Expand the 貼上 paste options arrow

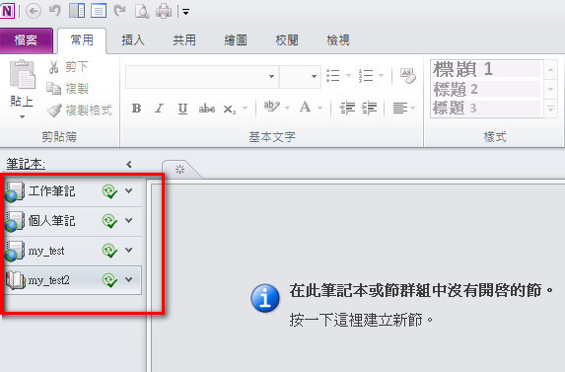click(x=23, y=116)
